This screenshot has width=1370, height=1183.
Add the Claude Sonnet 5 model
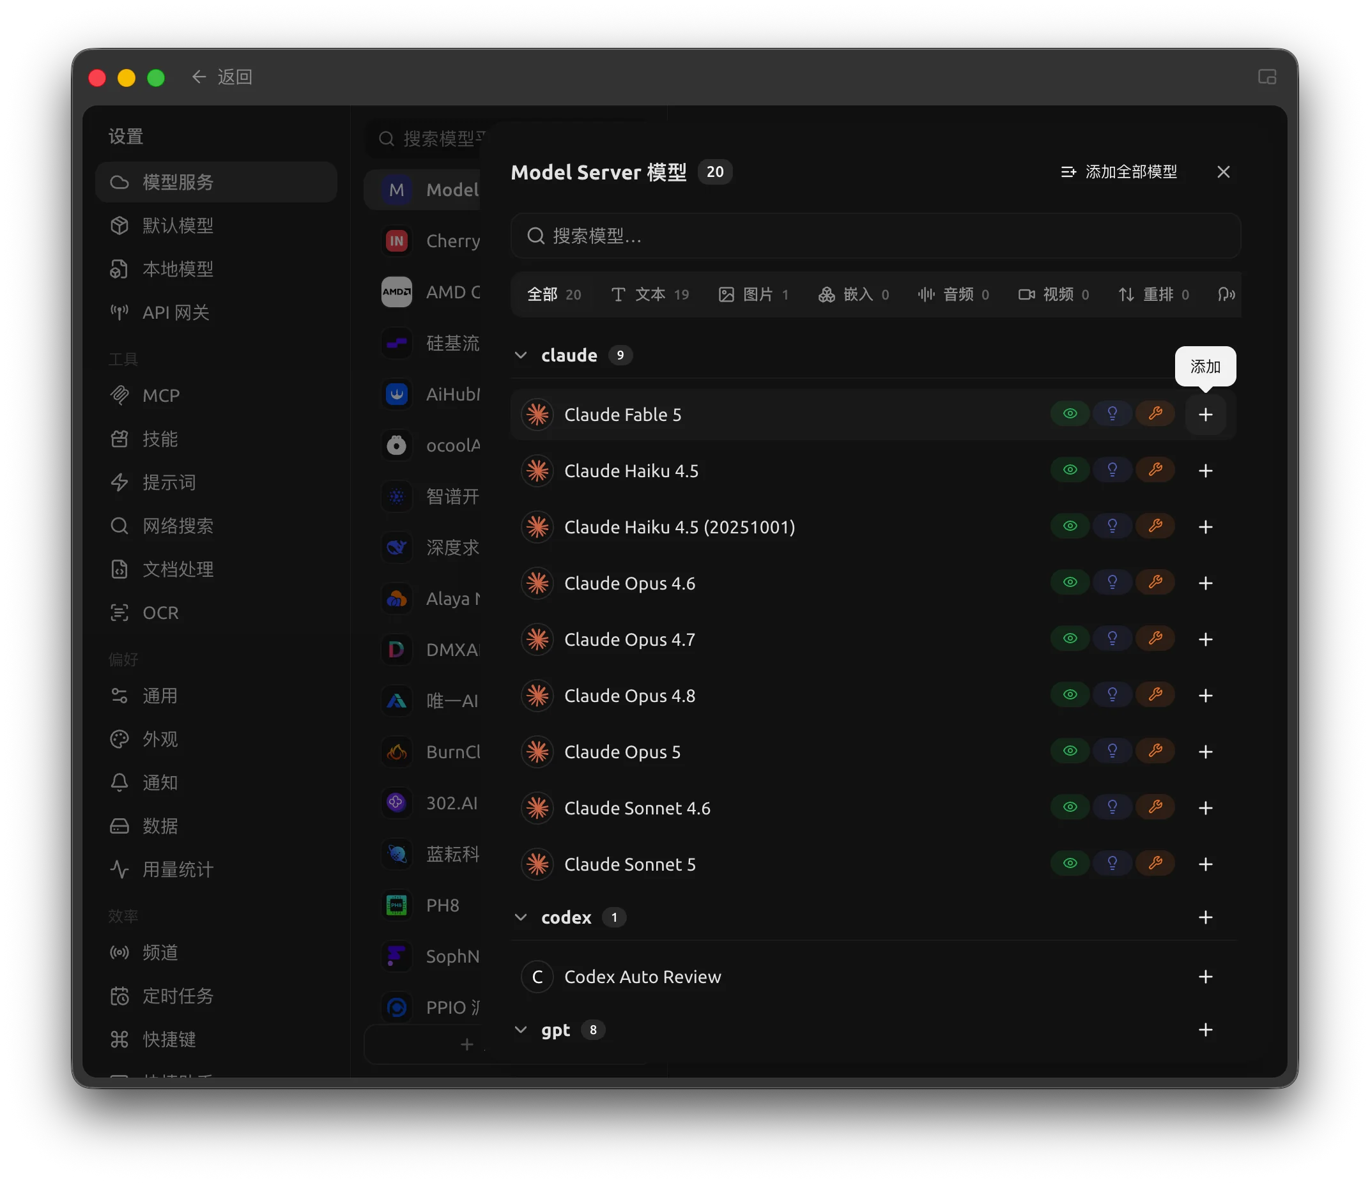coord(1205,864)
